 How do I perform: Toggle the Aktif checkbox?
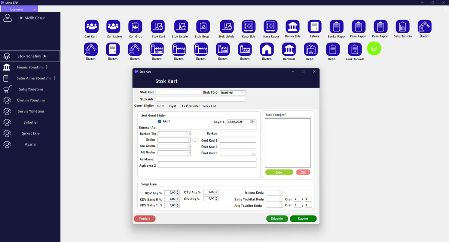[x=160, y=121]
